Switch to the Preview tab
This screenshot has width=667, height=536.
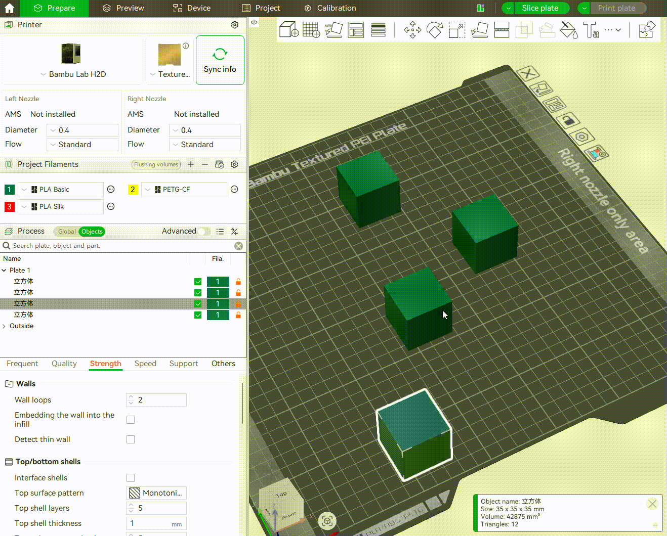click(123, 8)
